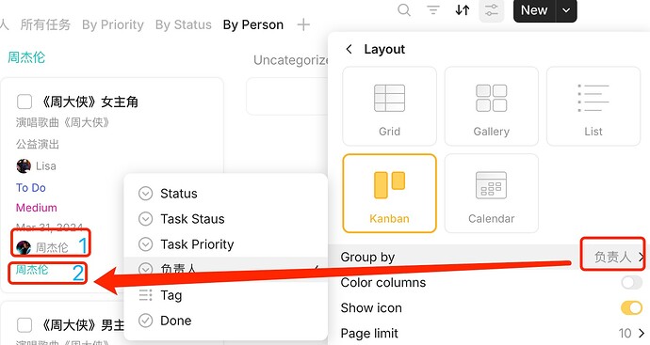The image size is (650, 345).
Task: Click the 周杰伦 column header
Action: [x=26, y=57]
